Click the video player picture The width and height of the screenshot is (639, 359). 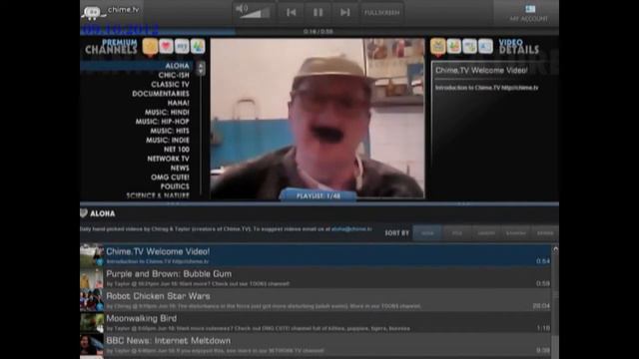click(318, 118)
